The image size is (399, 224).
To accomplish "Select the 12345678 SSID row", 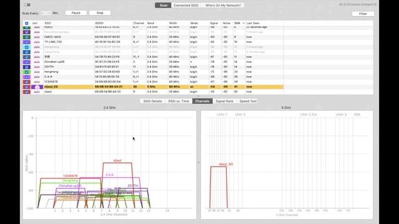I will [x=153, y=82].
